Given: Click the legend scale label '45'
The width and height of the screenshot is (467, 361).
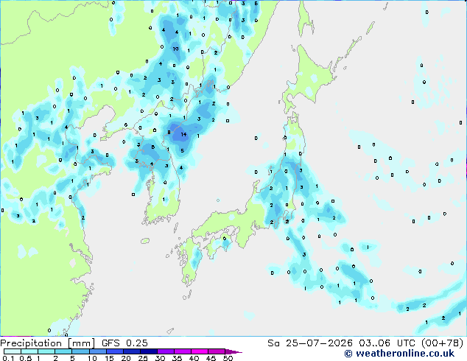Looking at the screenshot, I should click(x=211, y=358).
